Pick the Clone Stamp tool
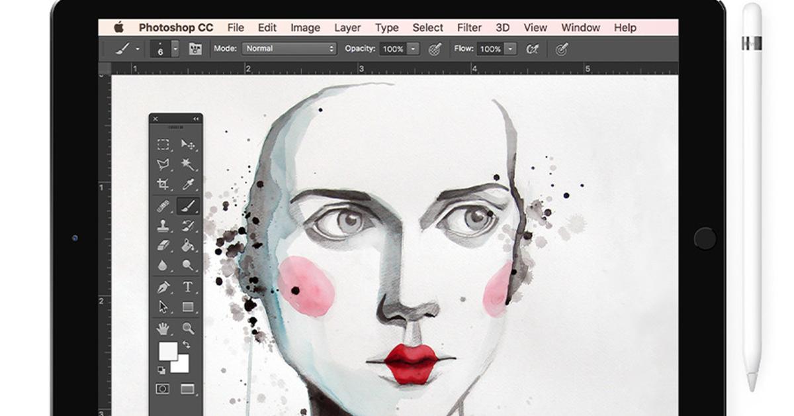The width and height of the screenshot is (794, 416). 163,226
